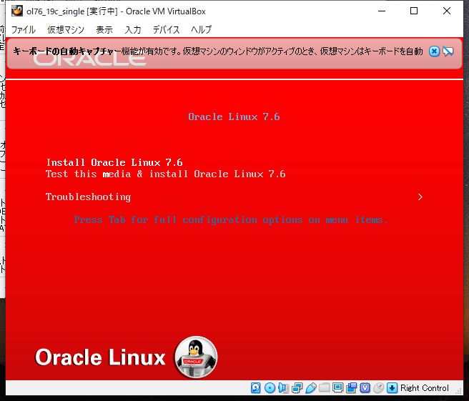Click the window resize grip corner
This screenshot has width=469, height=401.
(x=458, y=390)
